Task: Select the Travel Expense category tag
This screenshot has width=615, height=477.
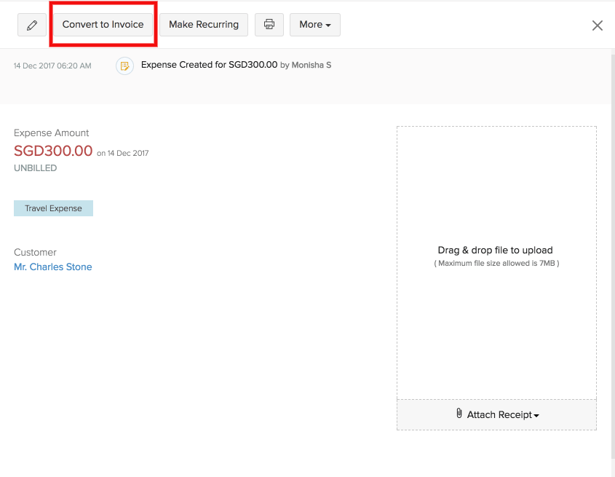Action: [x=53, y=208]
